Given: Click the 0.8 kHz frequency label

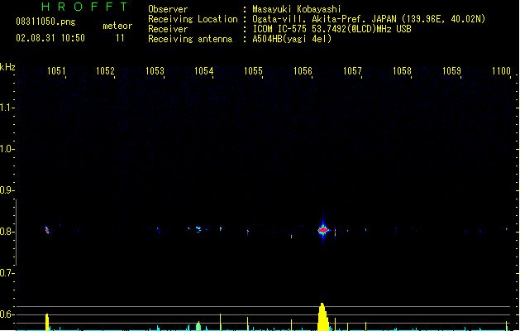Looking at the screenshot, I should pos(7,232).
